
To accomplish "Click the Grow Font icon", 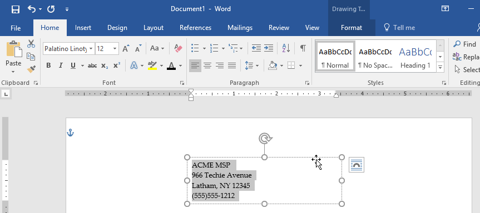I will pyautogui.click(x=126, y=48).
